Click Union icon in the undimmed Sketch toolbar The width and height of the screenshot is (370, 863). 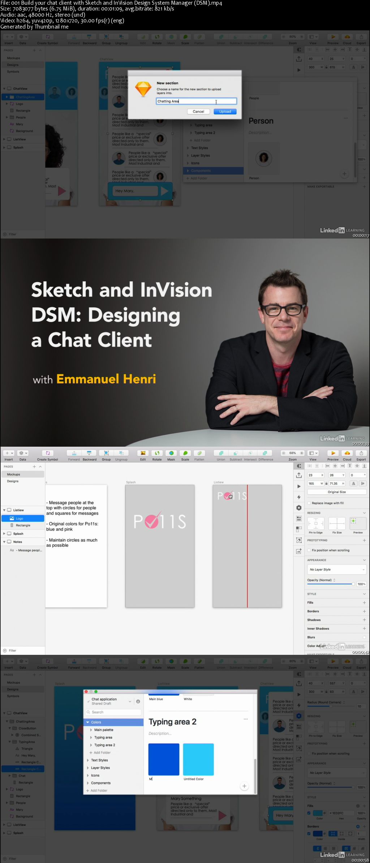click(221, 453)
